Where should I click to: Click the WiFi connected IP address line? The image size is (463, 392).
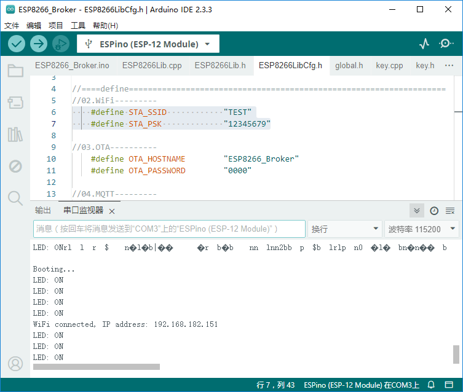[125, 324]
